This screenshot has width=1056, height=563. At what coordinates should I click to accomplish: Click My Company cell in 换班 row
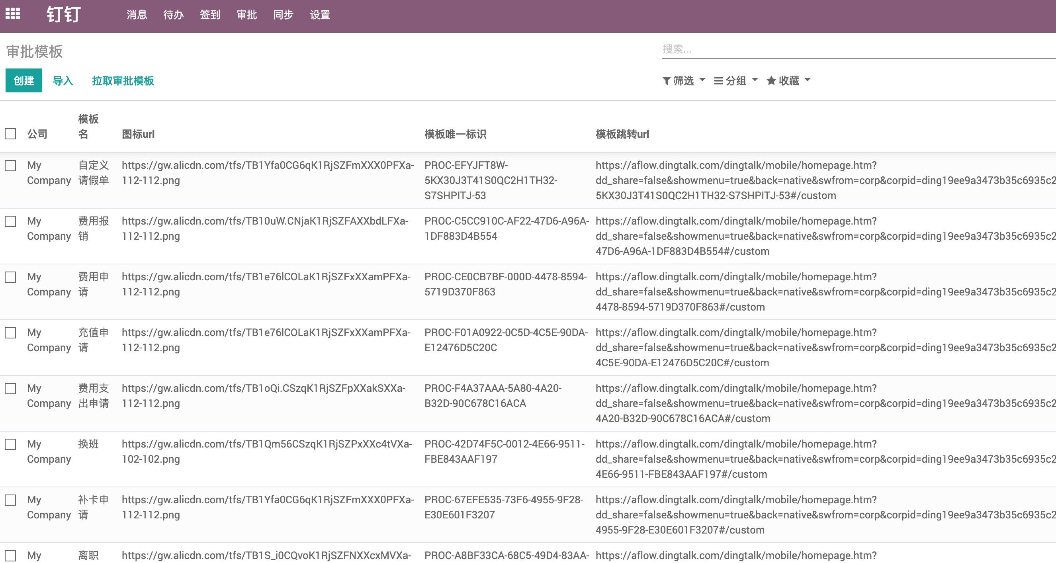[49, 452]
